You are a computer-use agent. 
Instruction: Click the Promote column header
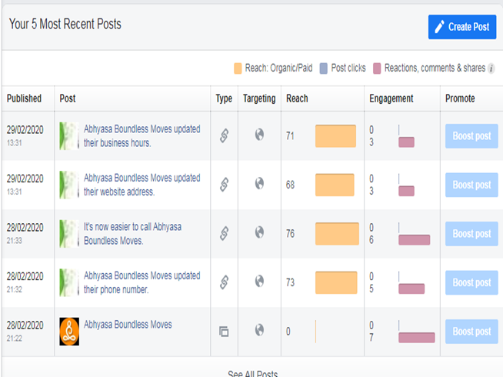pyautogui.click(x=460, y=98)
